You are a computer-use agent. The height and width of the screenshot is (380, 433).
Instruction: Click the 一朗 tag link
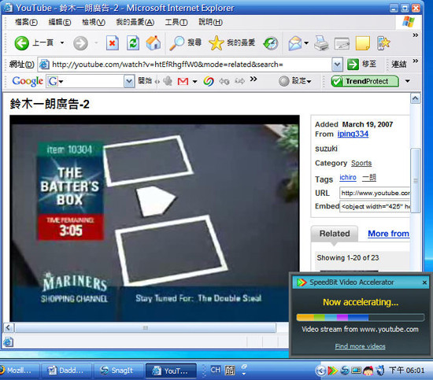point(369,178)
